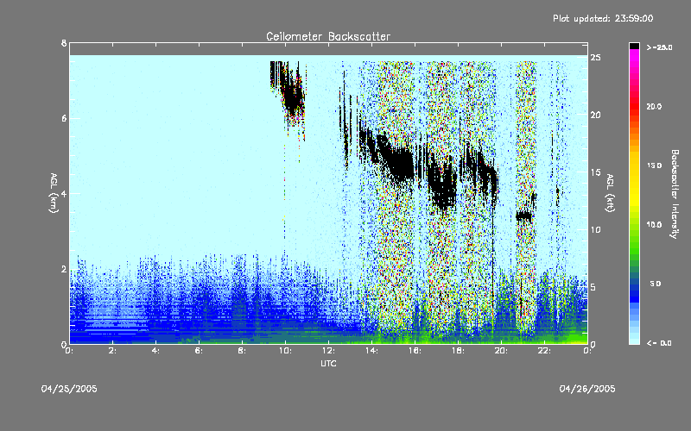The width and height of the screenshot is (691, 431).
Task: Click the 6: hour tick label
Action: 199,351
